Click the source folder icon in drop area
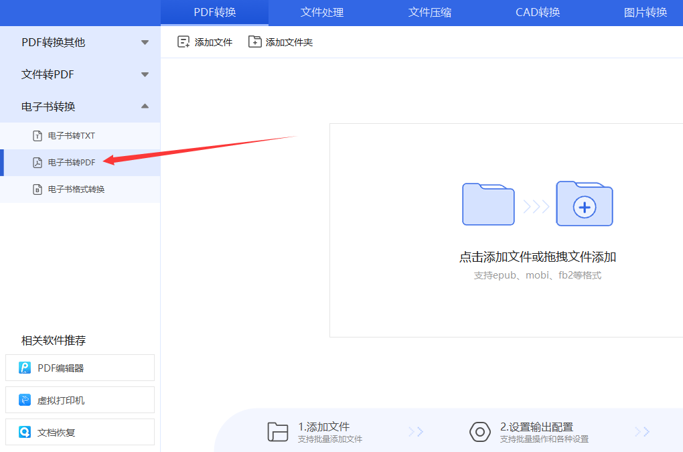Screen dimensions: 683x452 [x=488, y=204]
